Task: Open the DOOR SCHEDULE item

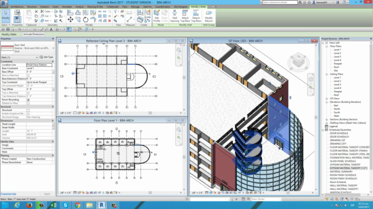Action: point(339,133)
